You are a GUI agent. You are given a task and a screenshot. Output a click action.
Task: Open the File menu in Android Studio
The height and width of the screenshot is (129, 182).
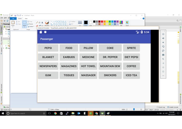coord(2,18)
